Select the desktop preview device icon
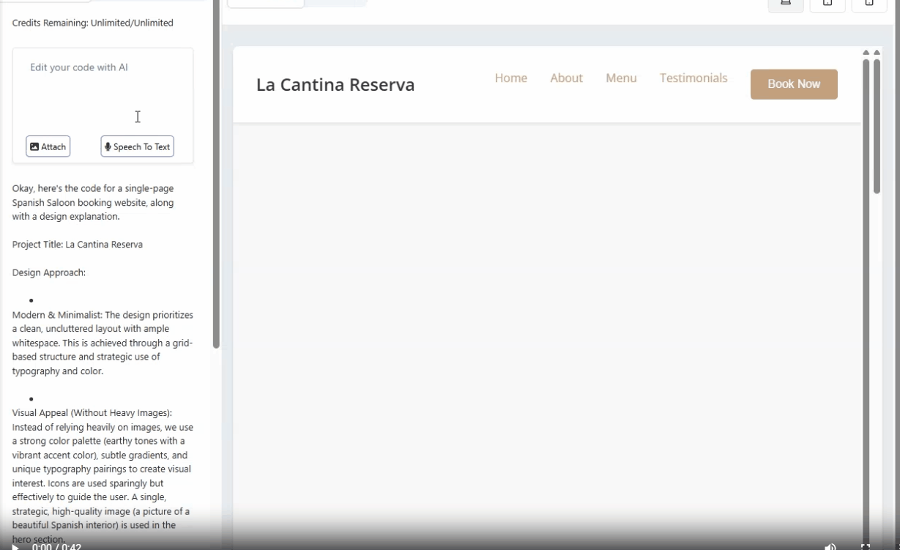Image resolution: width=900 pixels, height=550 pixels. (785, 4)
